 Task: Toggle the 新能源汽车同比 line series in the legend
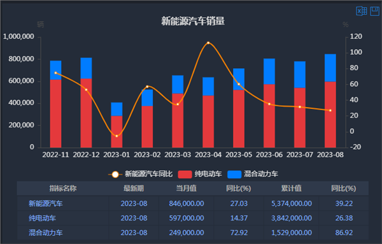coord(140,174)
